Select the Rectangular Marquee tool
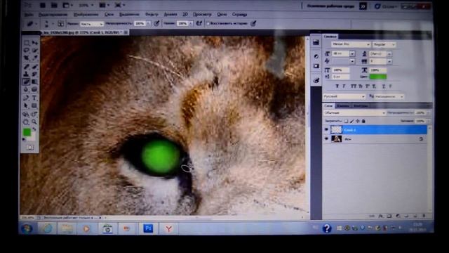The height and width of the screenshot is (253, 449). click(x=27, y=43)
